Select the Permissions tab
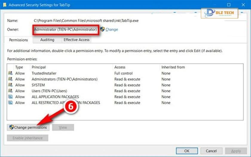251x157 pixels. pyautogui.click(x=19, y=40)
